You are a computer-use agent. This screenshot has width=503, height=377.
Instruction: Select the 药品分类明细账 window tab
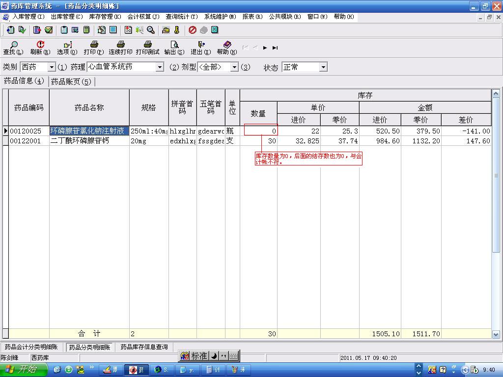point(89,347)
